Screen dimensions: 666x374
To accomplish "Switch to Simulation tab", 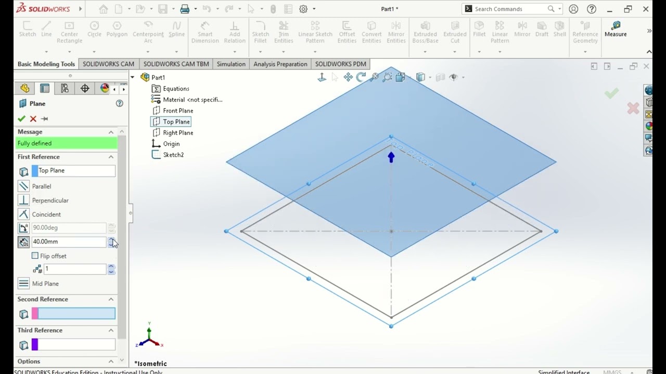I will (x=231, y=64).
